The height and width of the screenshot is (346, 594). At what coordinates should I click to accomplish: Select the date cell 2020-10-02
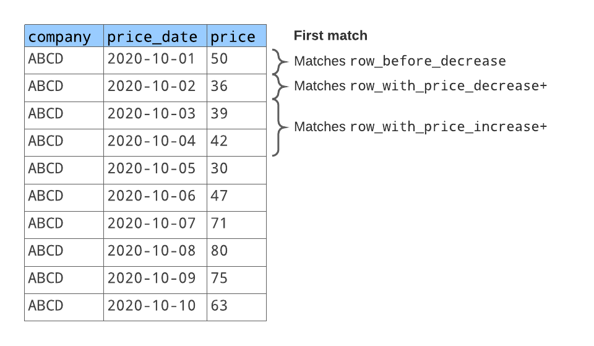[x=152, y=86]
